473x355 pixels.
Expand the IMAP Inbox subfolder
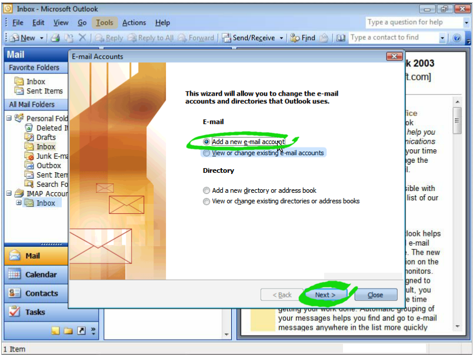(x=19, y=203)
